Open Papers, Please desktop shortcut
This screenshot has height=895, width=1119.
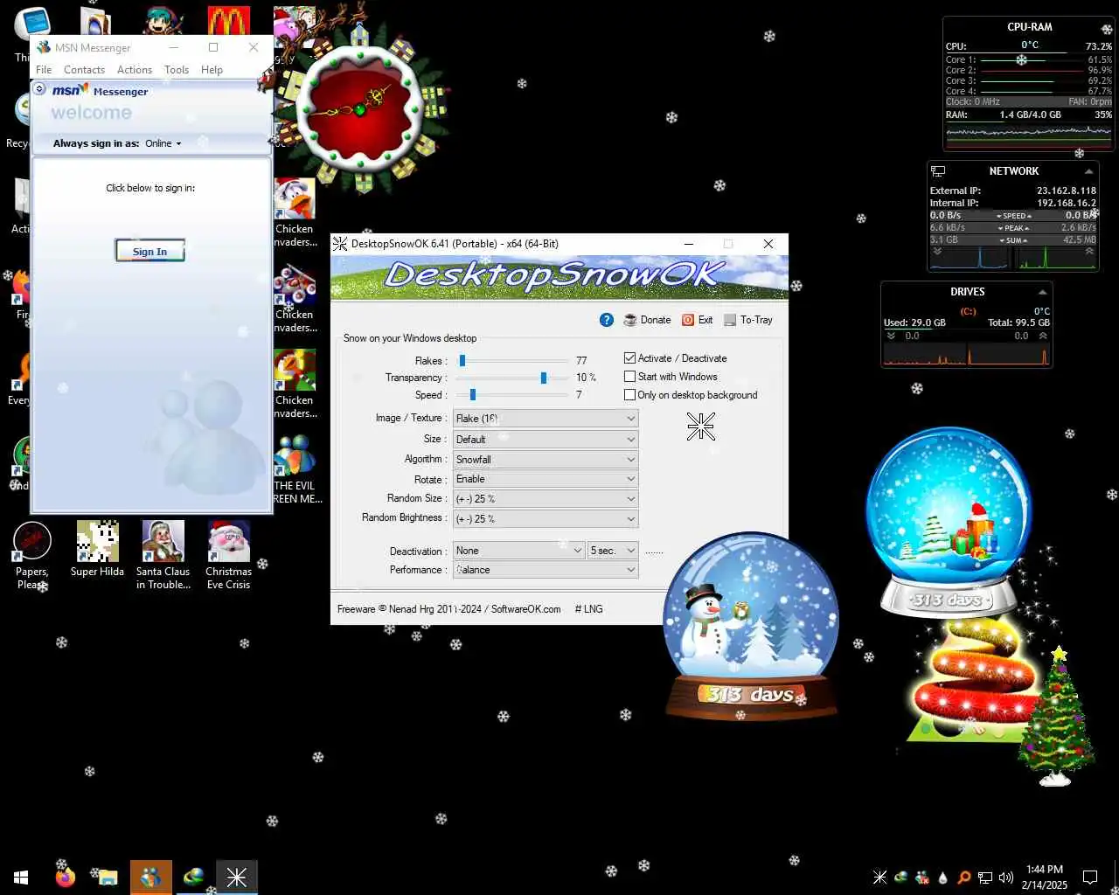tap(32, 555)
